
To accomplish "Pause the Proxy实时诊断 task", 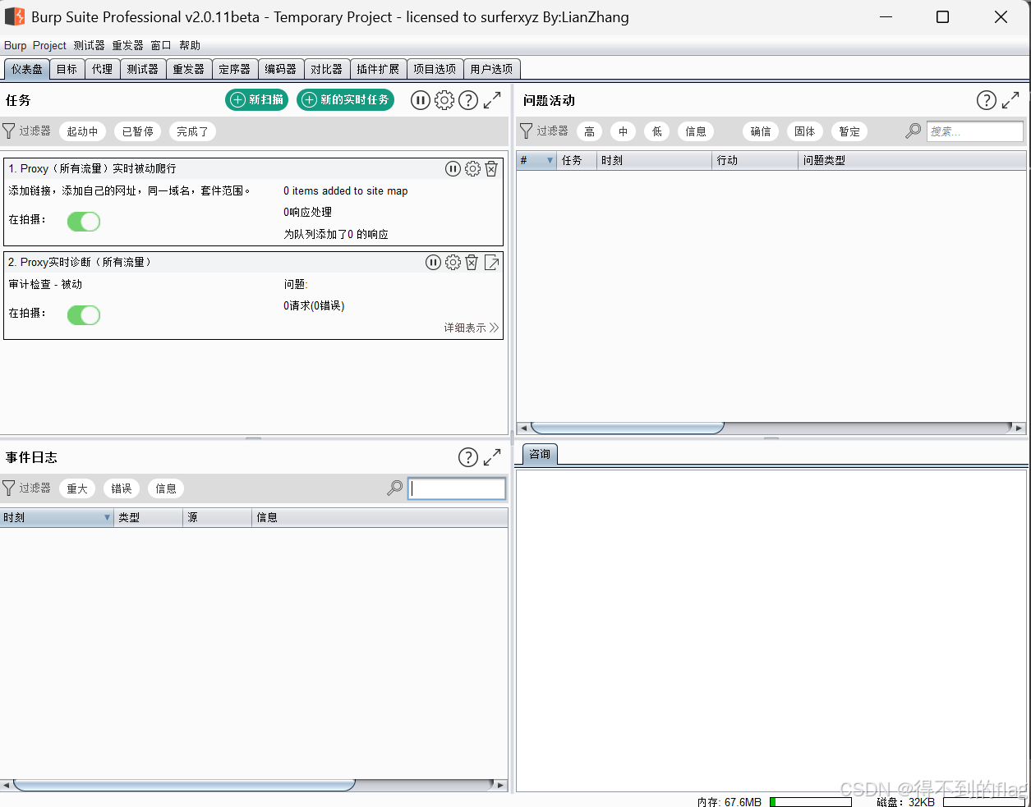I will [x=433, y=262].
